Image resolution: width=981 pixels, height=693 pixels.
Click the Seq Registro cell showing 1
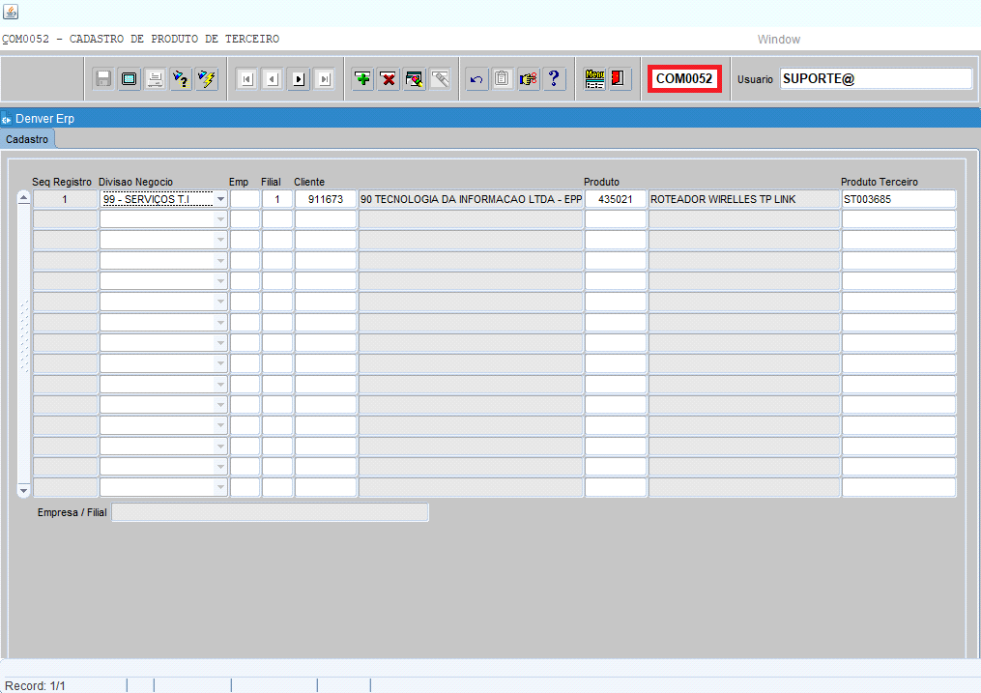click(x=65, y=199)
